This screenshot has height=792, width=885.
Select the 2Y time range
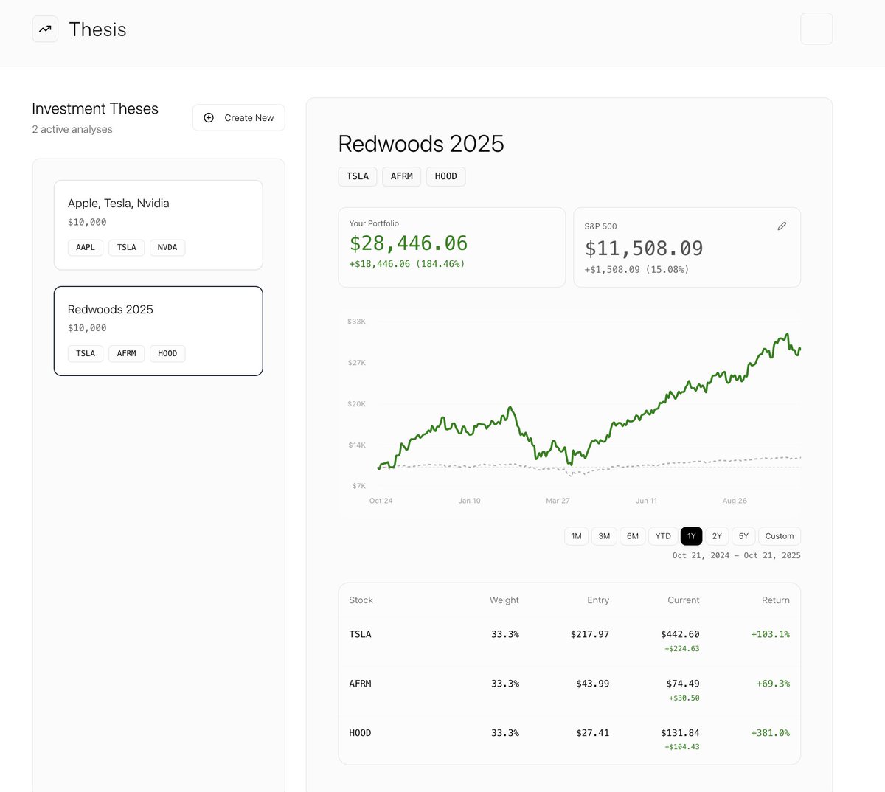(x=717, y=536)
